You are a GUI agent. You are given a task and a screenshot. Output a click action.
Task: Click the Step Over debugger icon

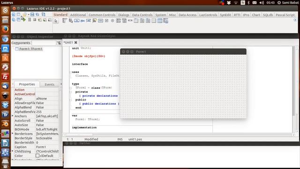click(x=45, y=20)
